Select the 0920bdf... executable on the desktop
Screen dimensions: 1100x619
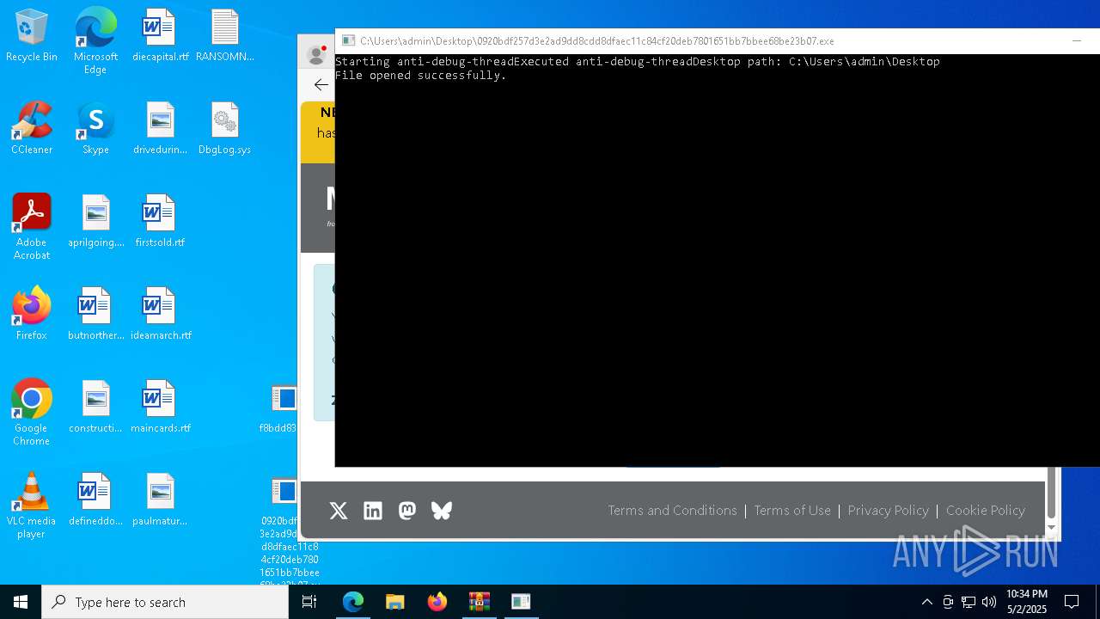click(x=283, y=530)
